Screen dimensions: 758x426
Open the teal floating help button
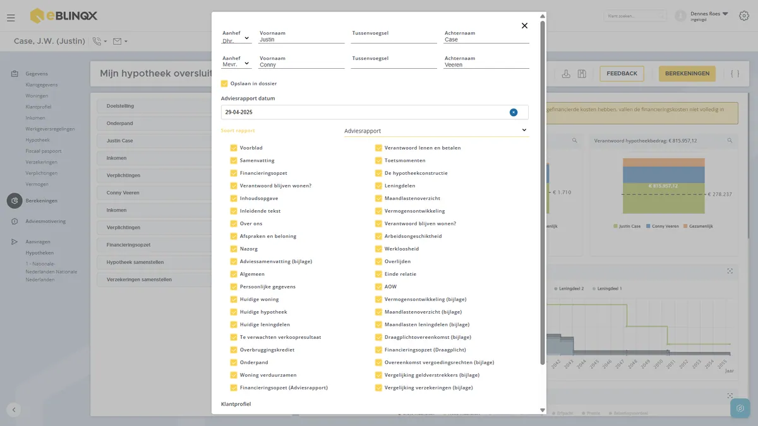tap(740, 408)
